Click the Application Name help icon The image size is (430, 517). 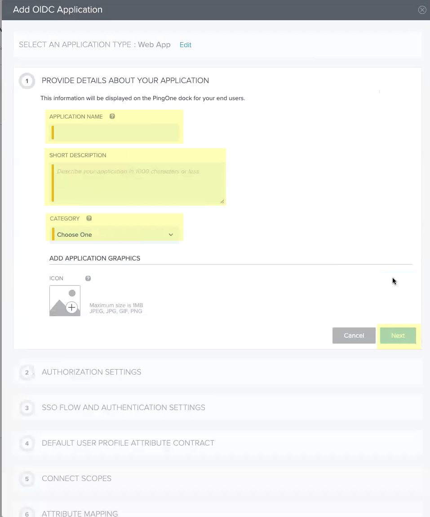(112, 116)
